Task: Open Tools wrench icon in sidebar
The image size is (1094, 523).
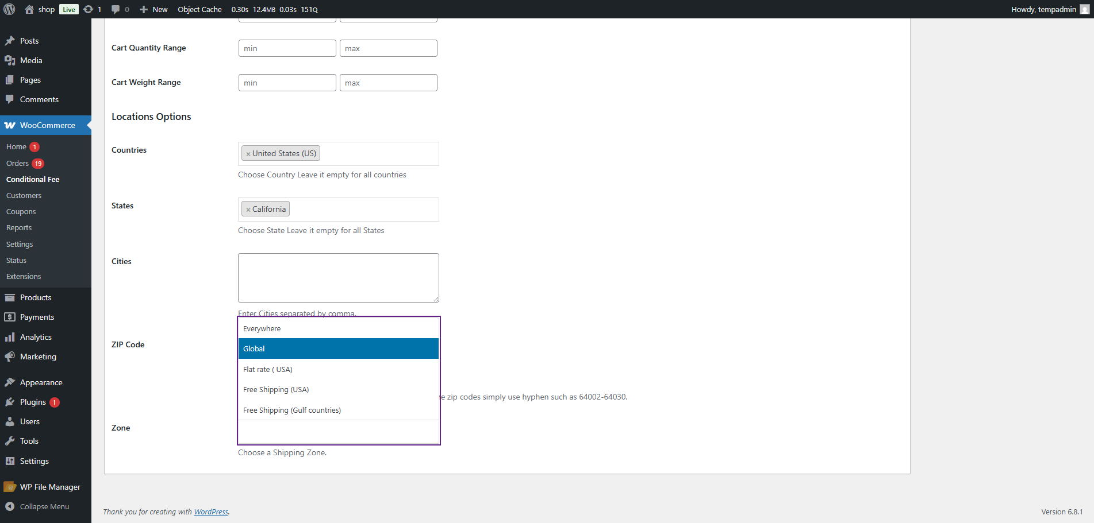Action: coord(10,441)
